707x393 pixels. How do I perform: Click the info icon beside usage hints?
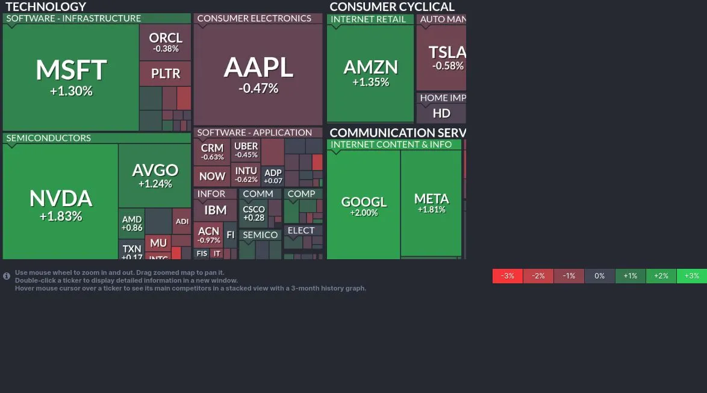(x=7, y=276)
